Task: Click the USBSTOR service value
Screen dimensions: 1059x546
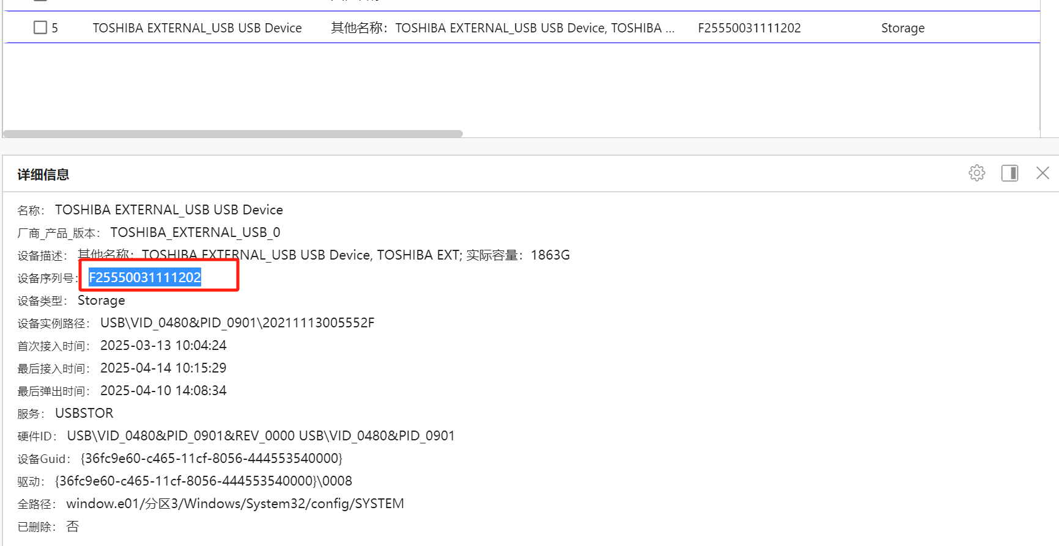Action: click(x=84, y=413)
